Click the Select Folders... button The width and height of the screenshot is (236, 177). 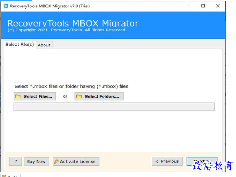pyautogui.click(x=99, y=96)
